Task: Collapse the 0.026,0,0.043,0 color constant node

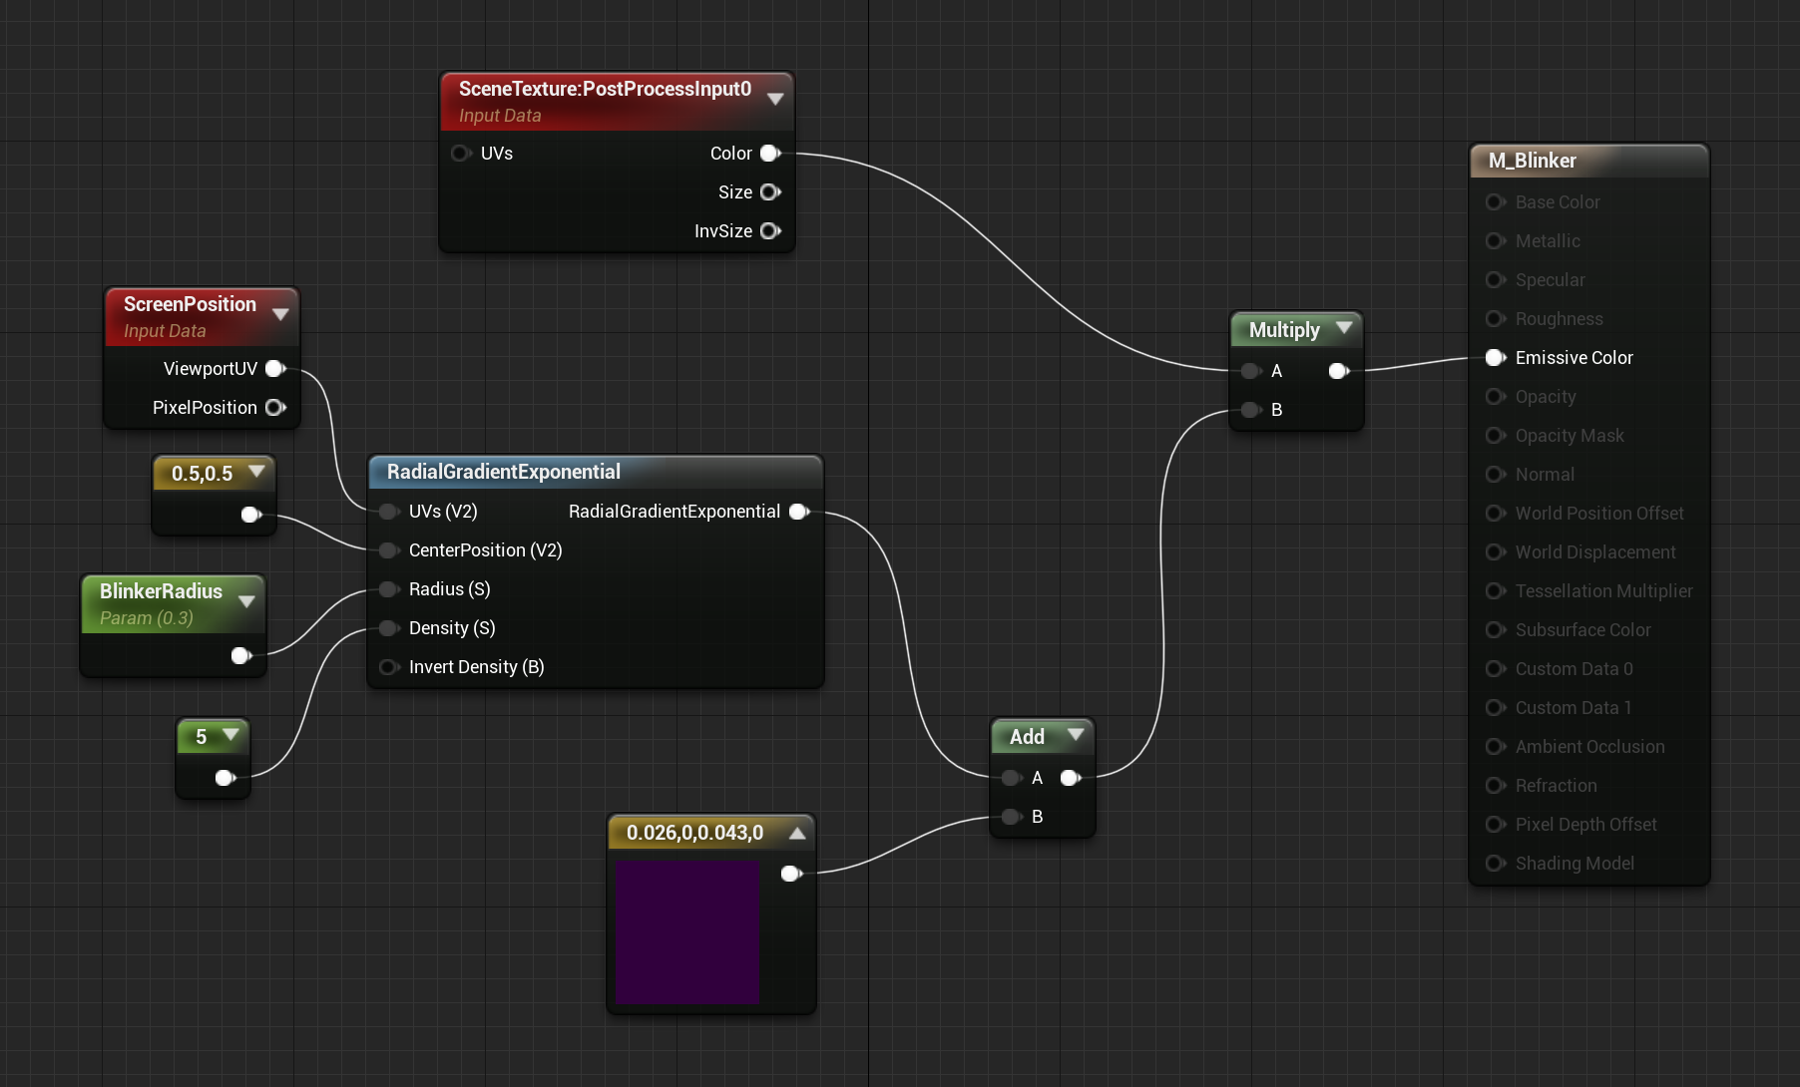Action: pos(797,834)
